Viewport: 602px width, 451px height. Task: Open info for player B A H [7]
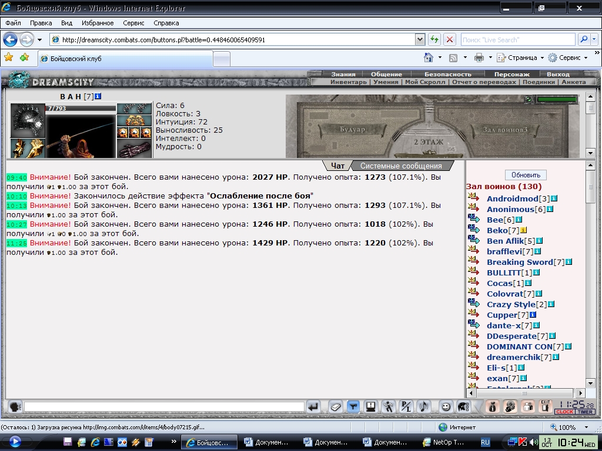(98, 96)
